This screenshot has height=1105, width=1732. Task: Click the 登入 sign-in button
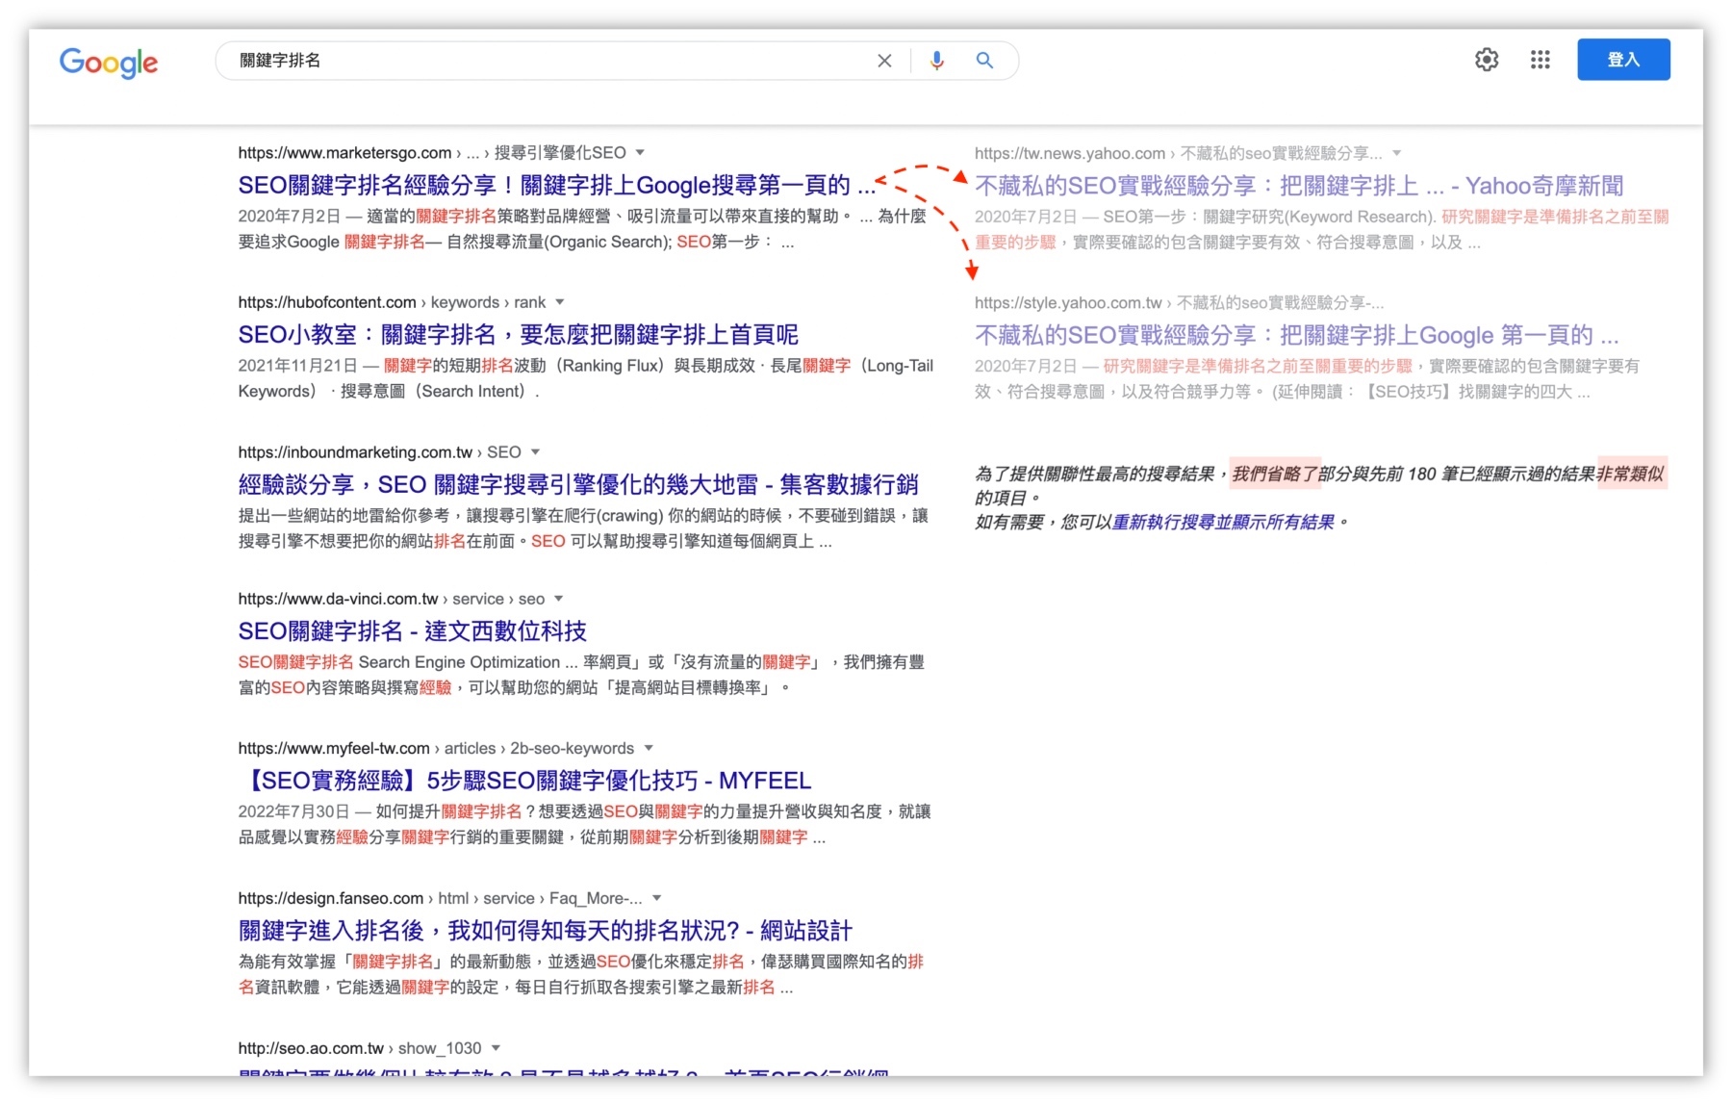click(x=1623, y=59)
